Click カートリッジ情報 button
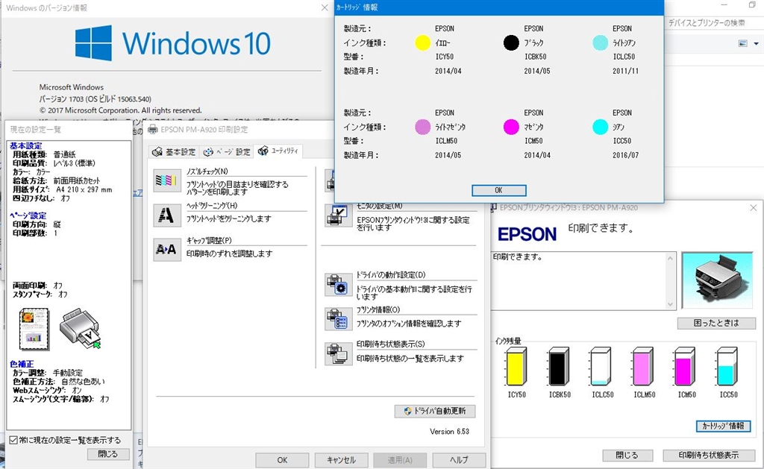Image resolution: width=764 pixels, height=469 pixels. 723,426
